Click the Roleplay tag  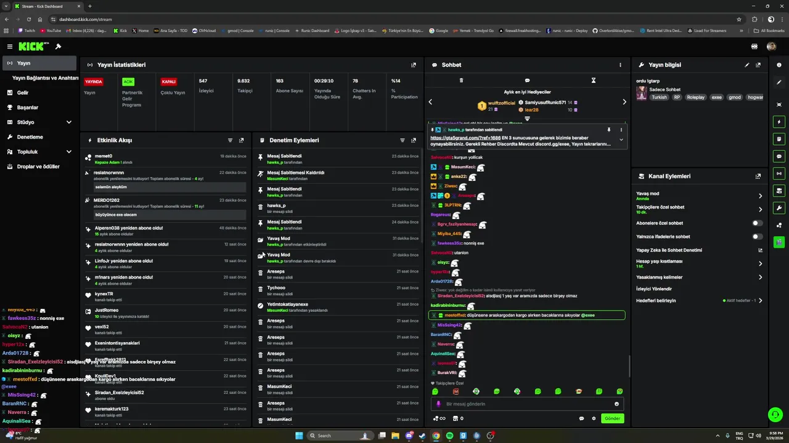click(x=695, y=97)
